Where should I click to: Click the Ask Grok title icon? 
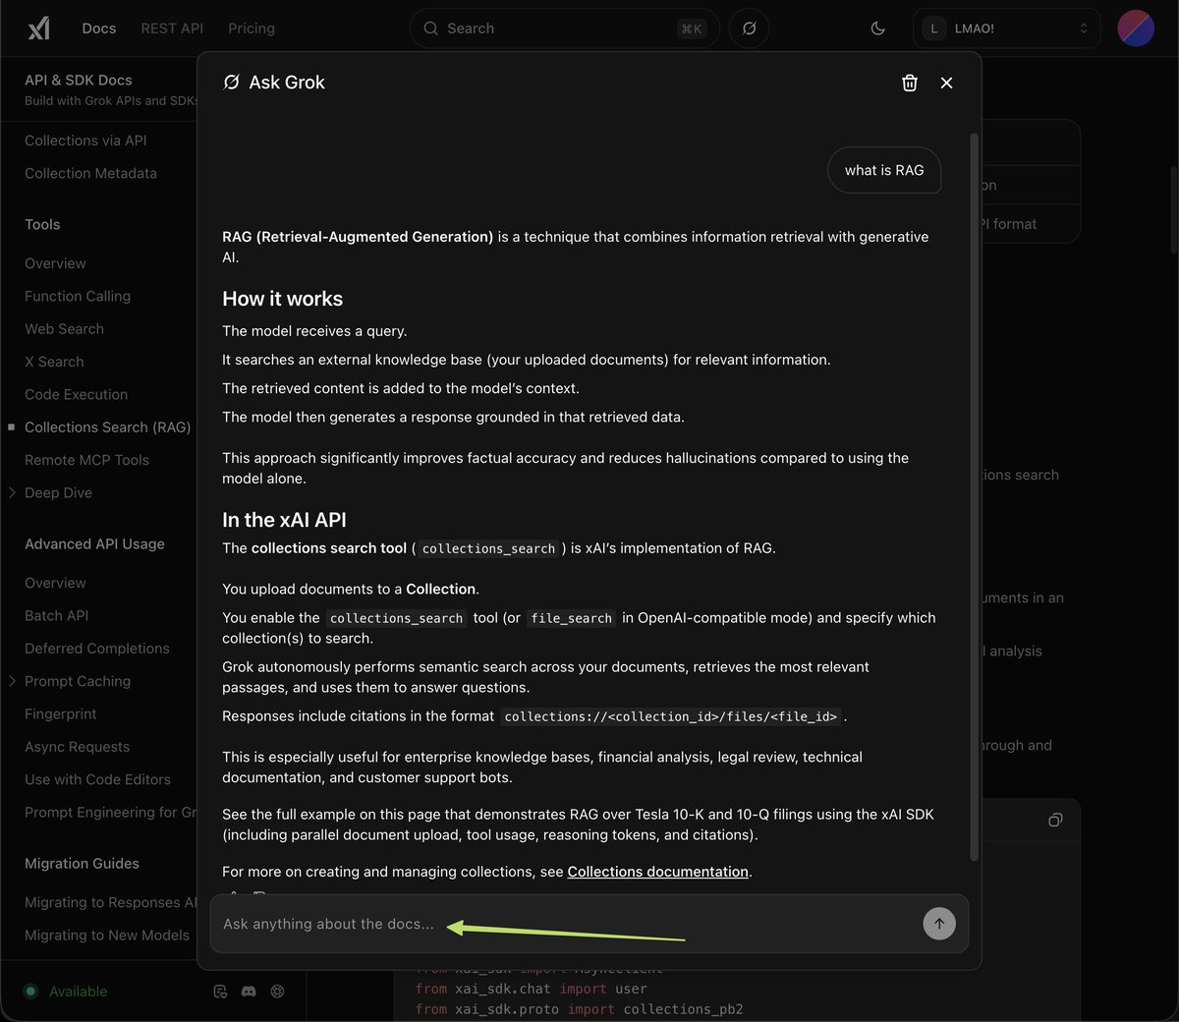pyautogui.click(x=232, y=83)
